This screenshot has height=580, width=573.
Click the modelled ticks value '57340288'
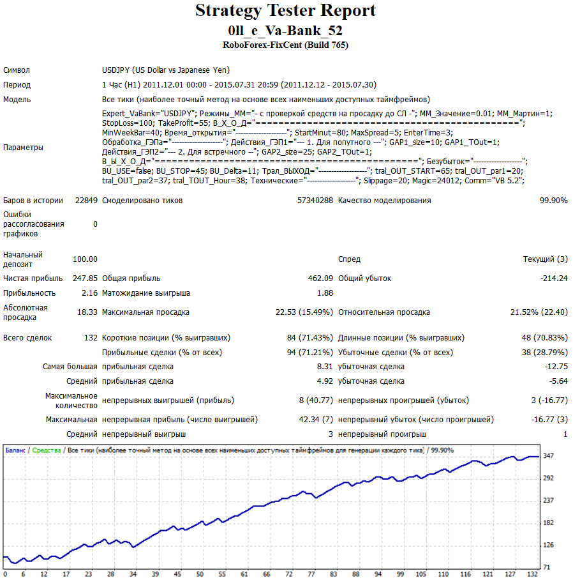click(x=315, y=201)
